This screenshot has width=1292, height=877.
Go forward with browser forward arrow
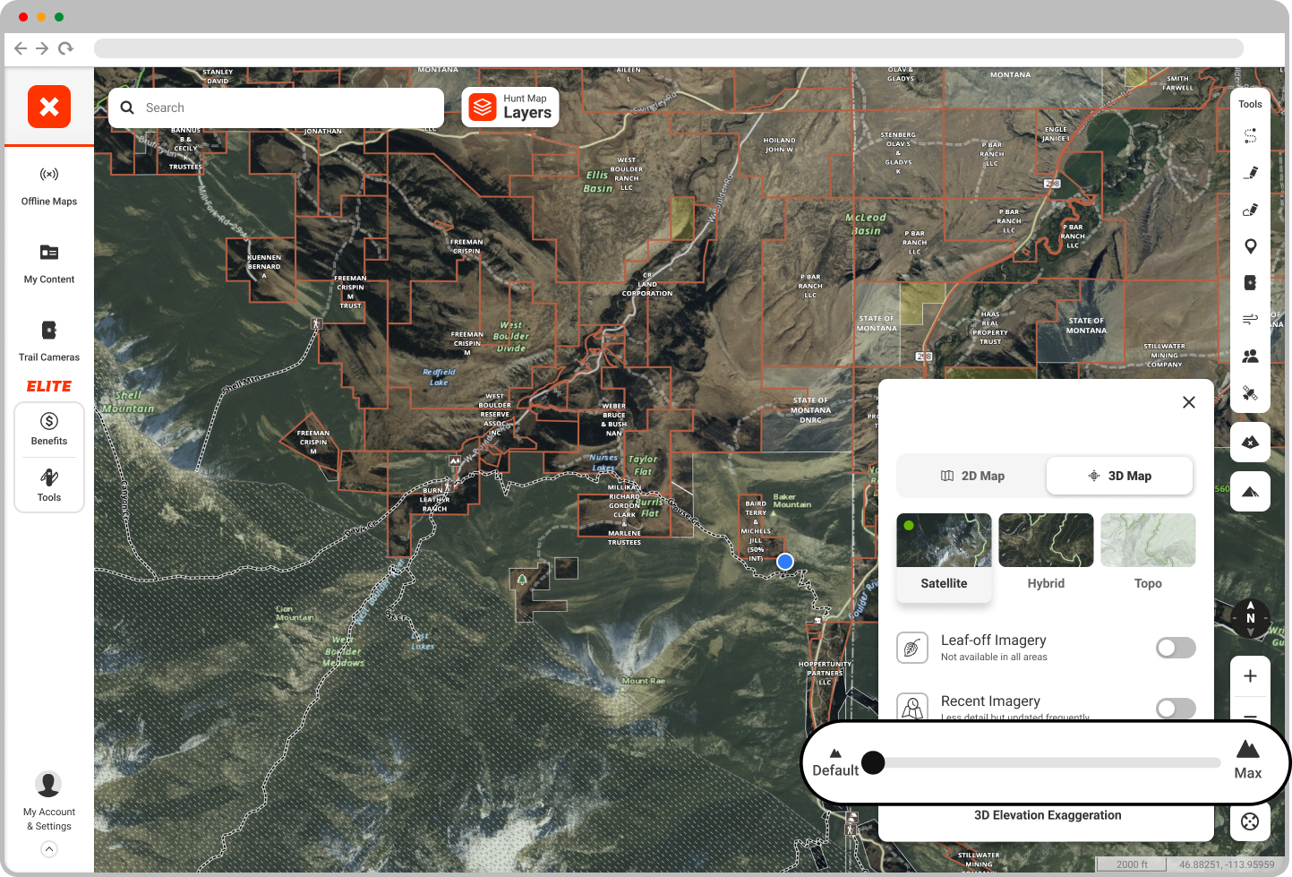coord(42,48)
